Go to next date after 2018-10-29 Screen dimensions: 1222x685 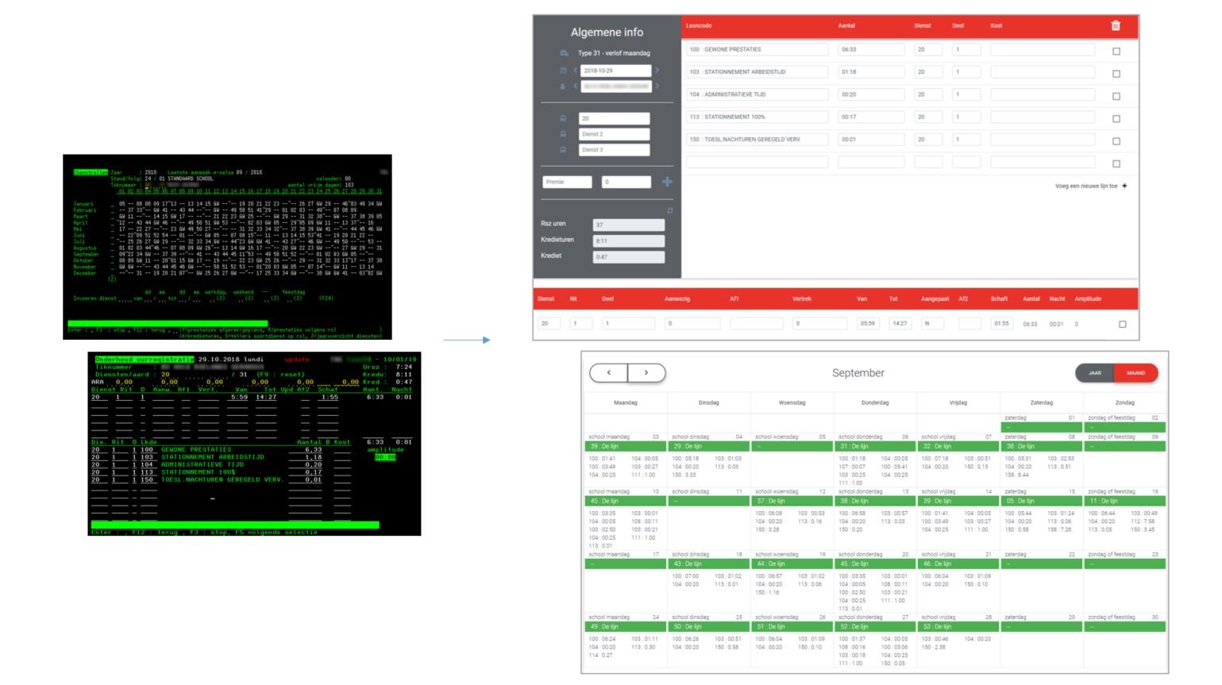point(657,71)
